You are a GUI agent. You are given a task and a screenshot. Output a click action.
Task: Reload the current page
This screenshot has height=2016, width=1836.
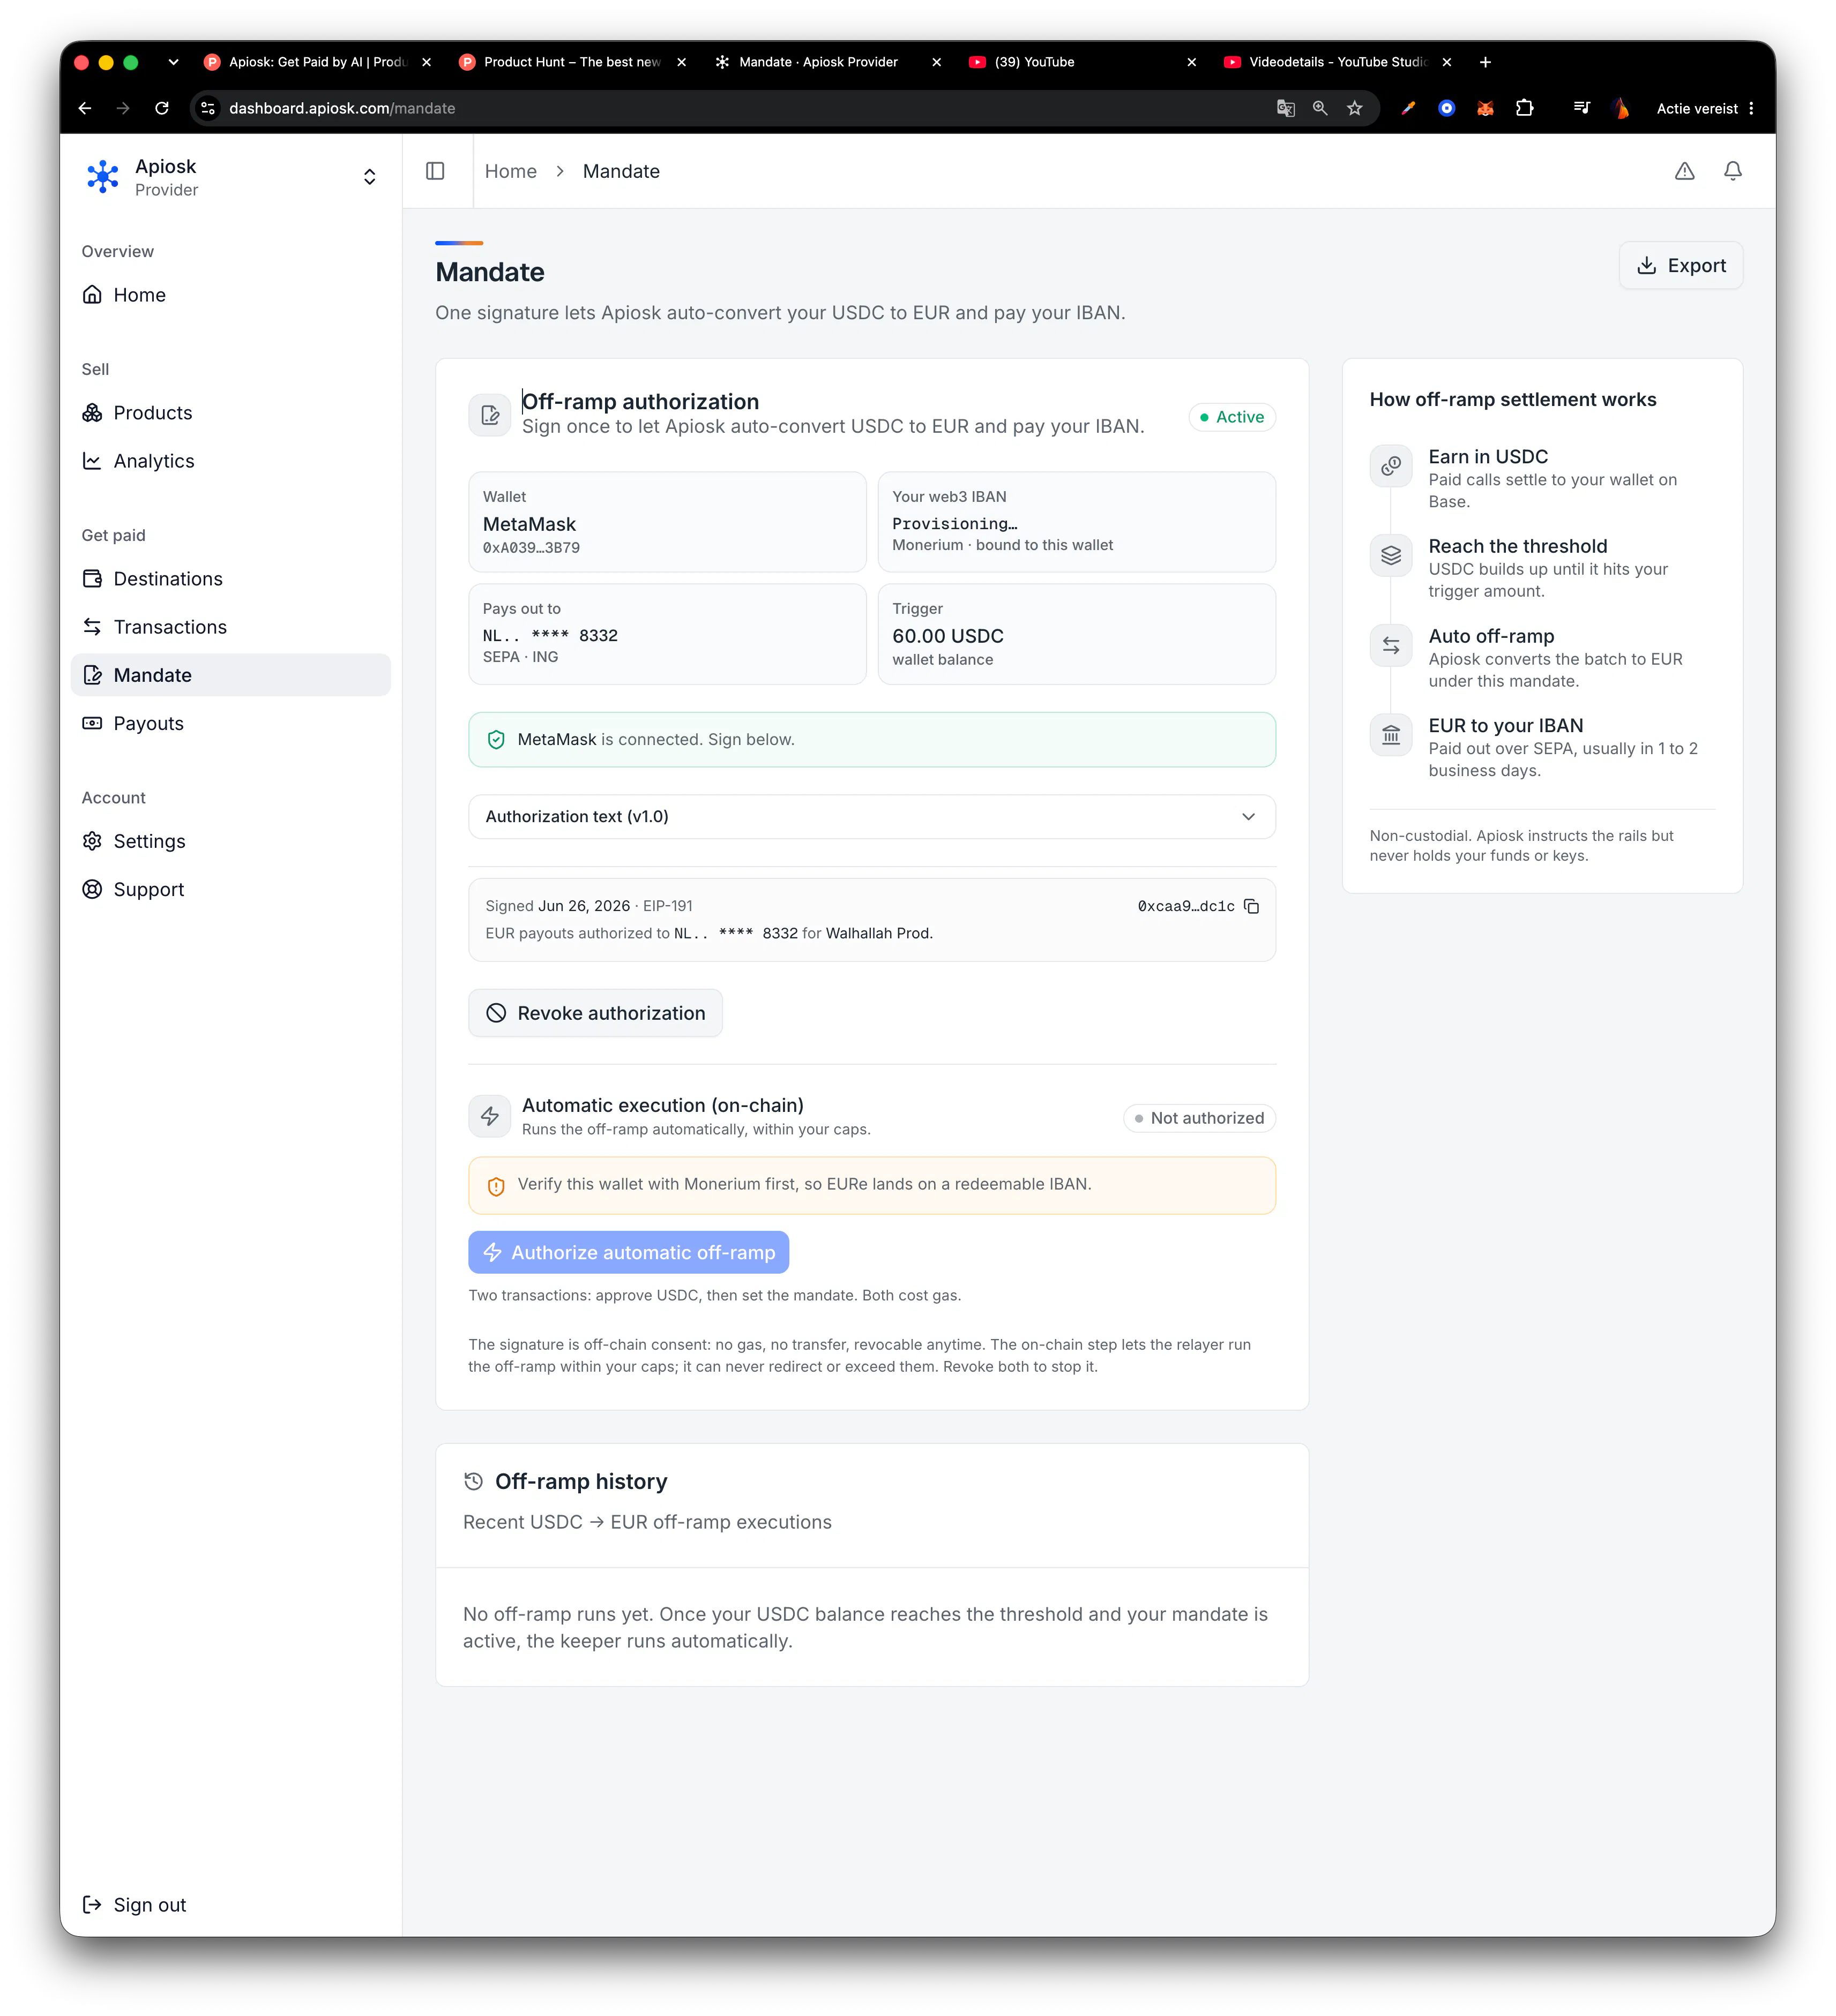click(162, 108)
